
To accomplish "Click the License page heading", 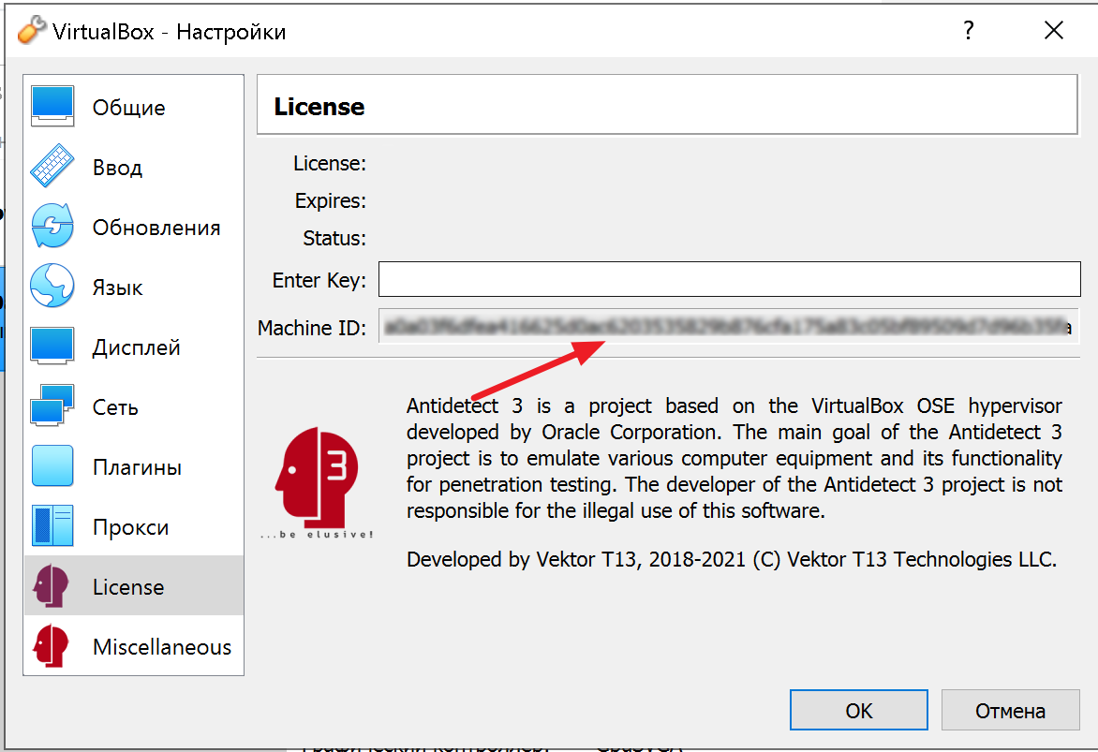I will click(x=319, y=107).
